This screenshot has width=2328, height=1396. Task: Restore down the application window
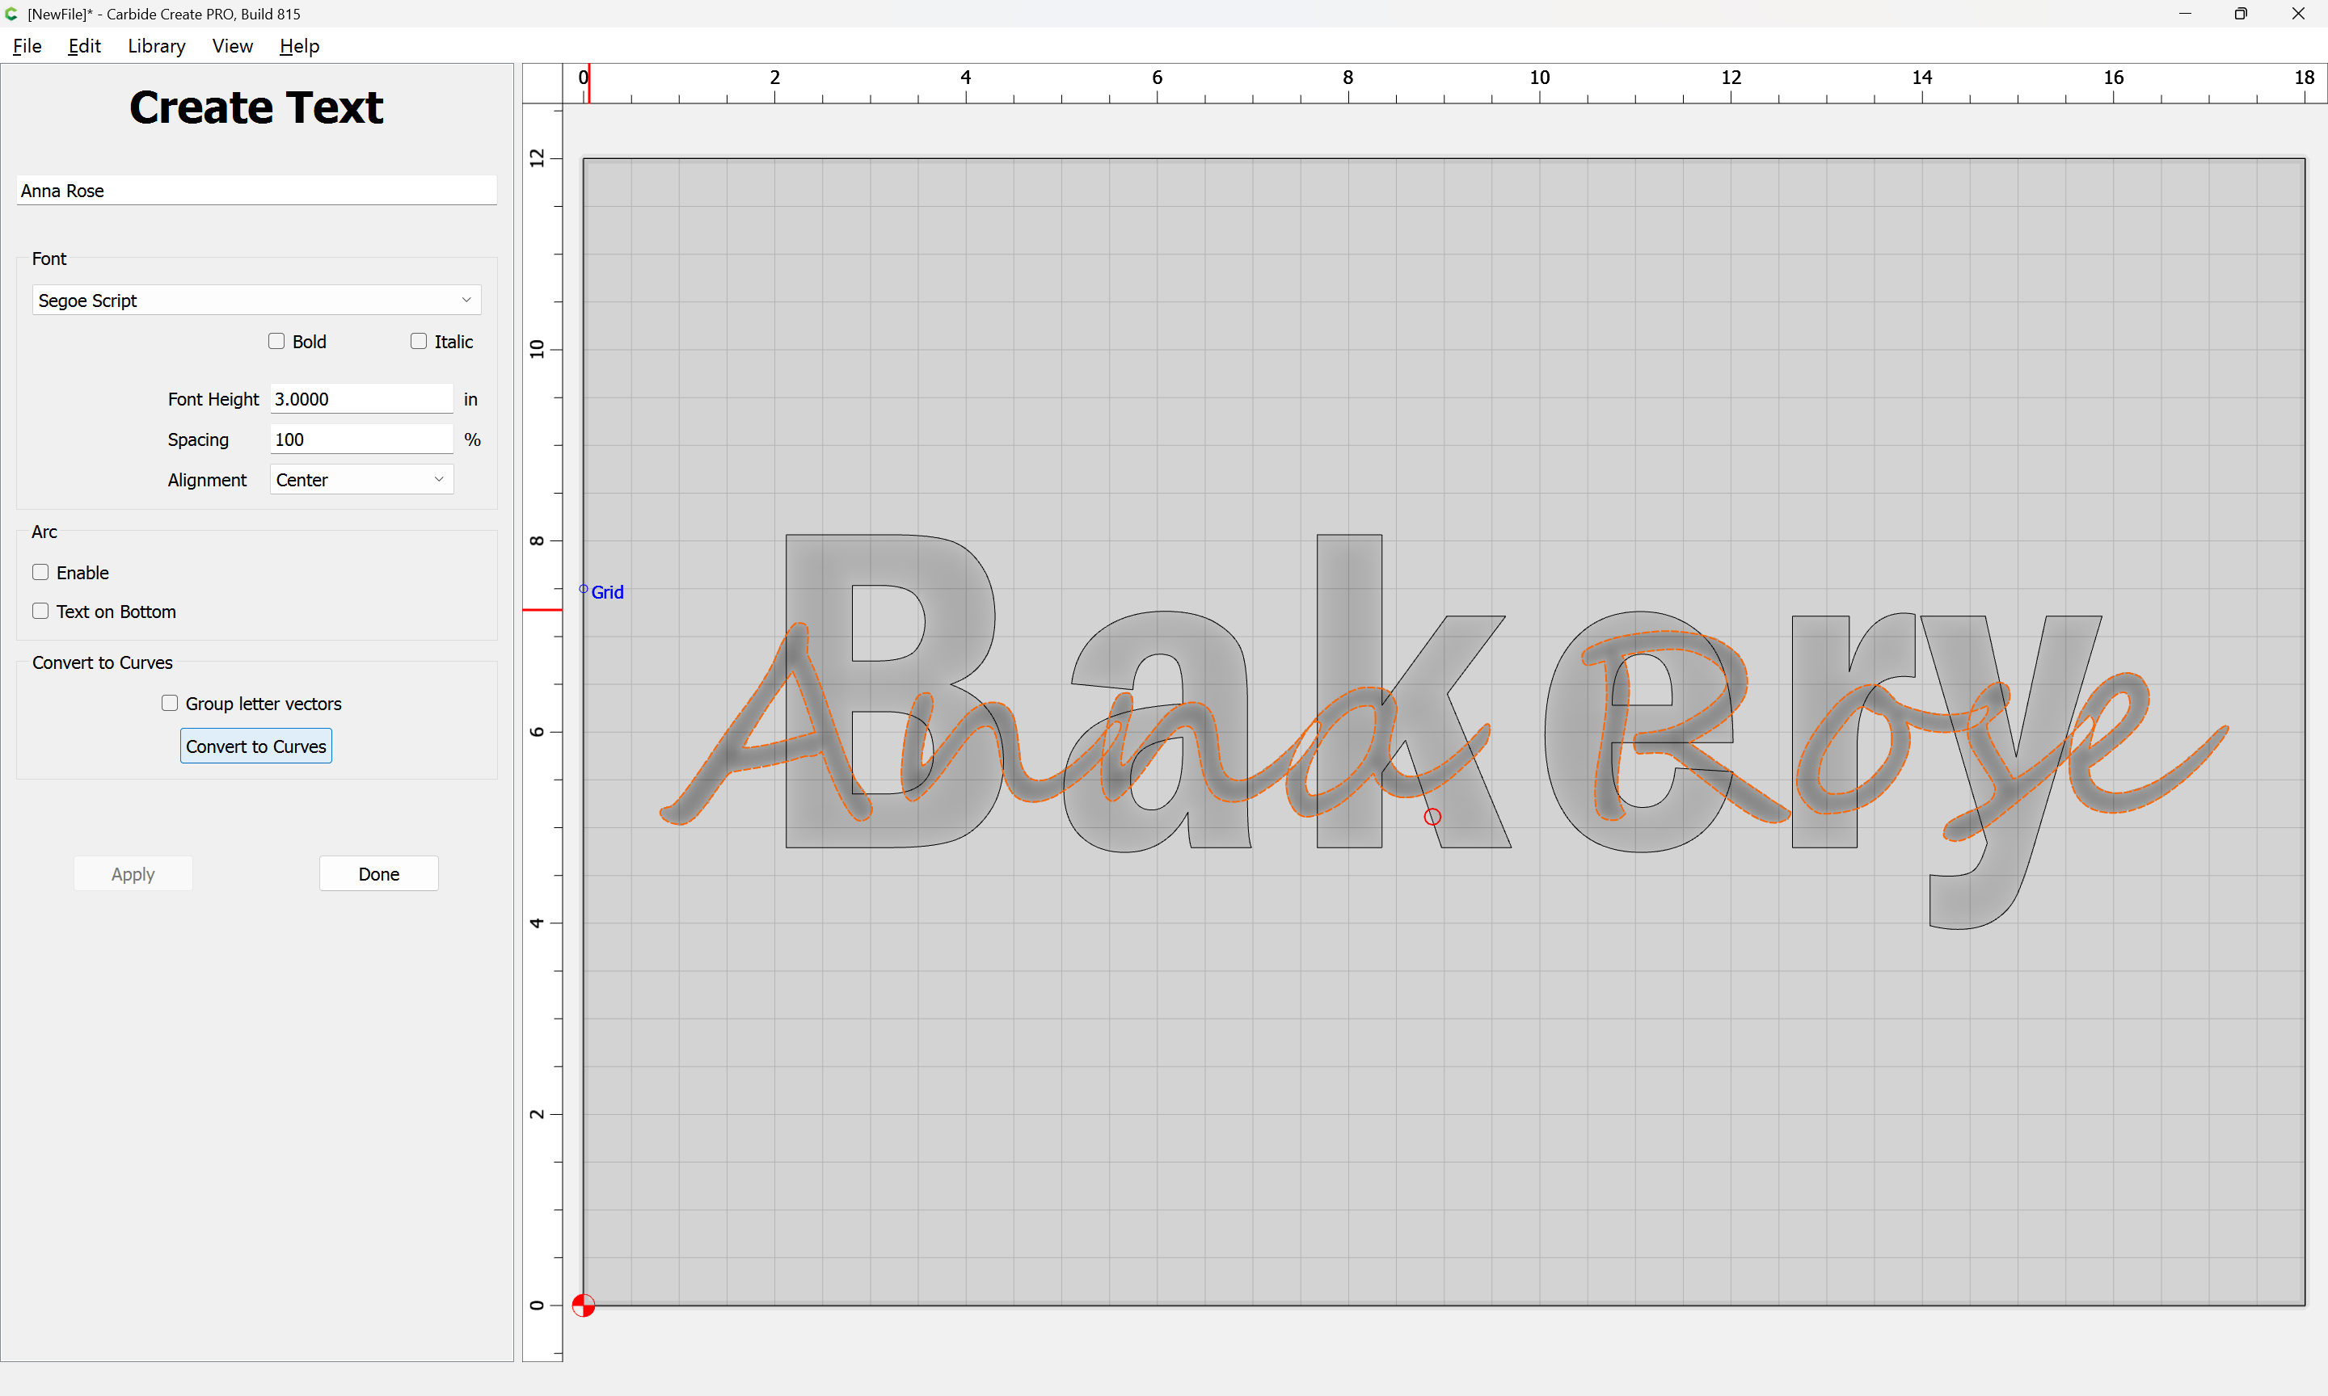pyautogui.click(x=2241, y=14)
